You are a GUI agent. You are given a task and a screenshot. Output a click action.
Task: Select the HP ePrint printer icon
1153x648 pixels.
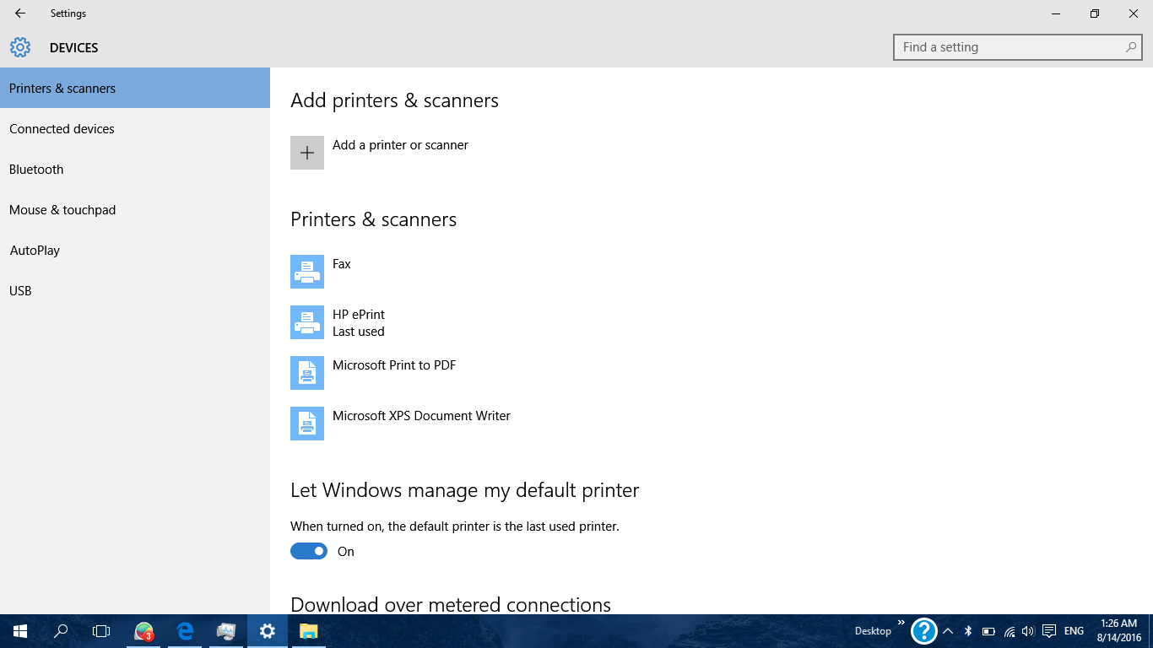(307, 322)
